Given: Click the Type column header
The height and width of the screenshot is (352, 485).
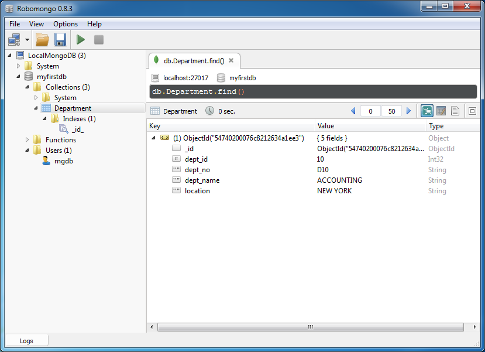Looking at the screenshot, I should click(x=453, y=126).
